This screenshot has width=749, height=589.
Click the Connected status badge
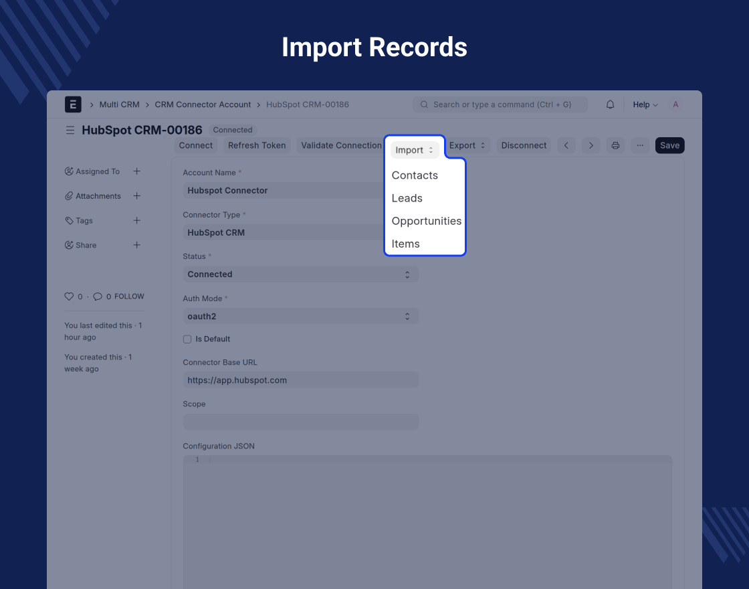[x=233, y=130]
